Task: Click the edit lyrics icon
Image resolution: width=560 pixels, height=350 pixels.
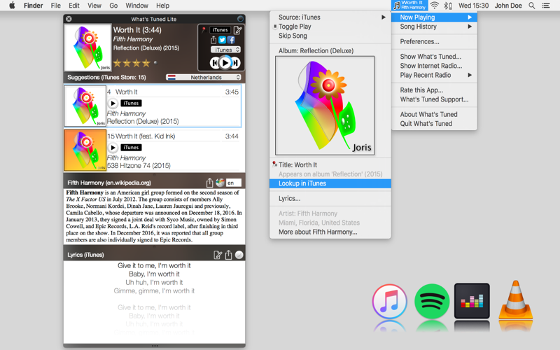Action: coord(218,255)
